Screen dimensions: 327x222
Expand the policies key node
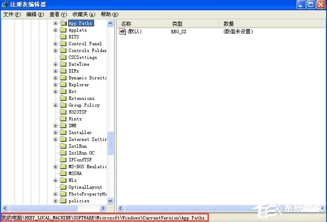tap(55, 201)
